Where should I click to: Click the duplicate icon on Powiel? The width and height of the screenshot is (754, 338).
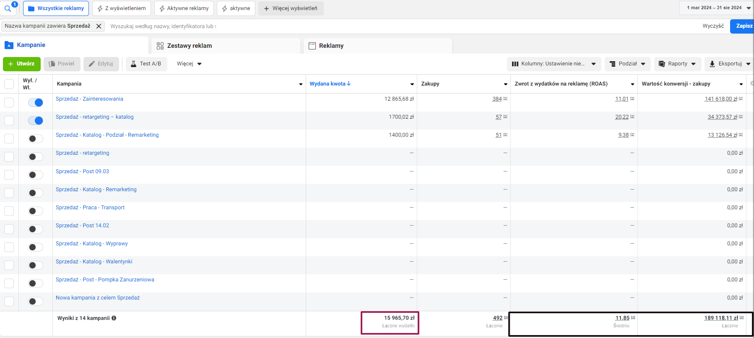click(x=52, y=64)
